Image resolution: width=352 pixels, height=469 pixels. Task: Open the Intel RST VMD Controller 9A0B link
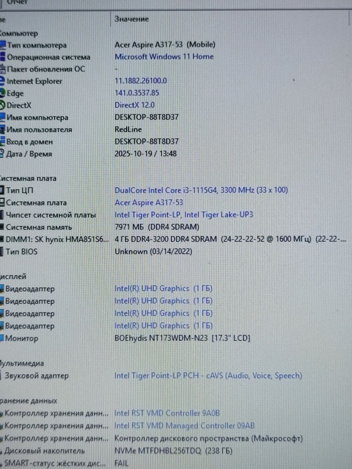click(x=167, y=413)
